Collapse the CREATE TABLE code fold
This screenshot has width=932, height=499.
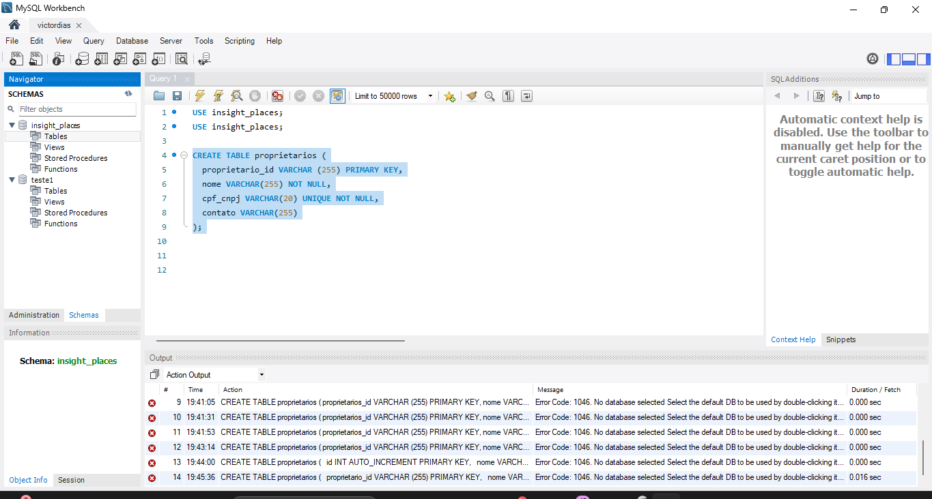(184, 155)
